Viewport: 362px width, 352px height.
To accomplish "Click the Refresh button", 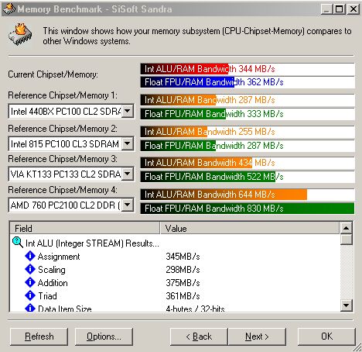I will coord(39,336).
